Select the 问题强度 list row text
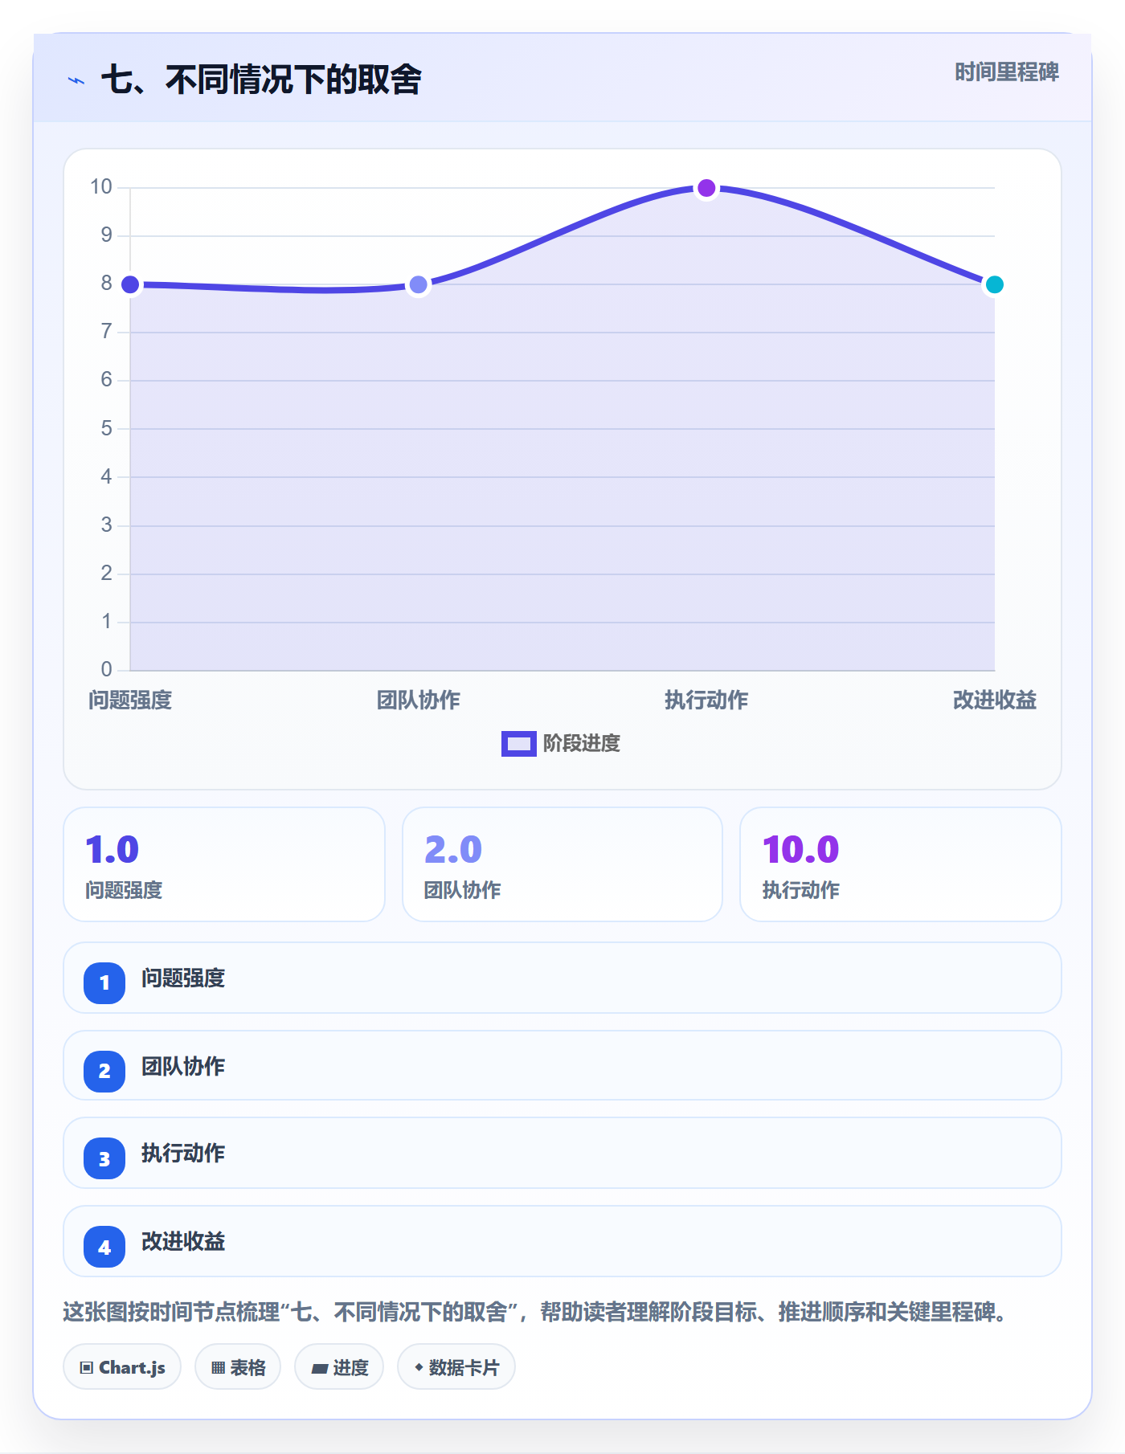 (183, 978)
